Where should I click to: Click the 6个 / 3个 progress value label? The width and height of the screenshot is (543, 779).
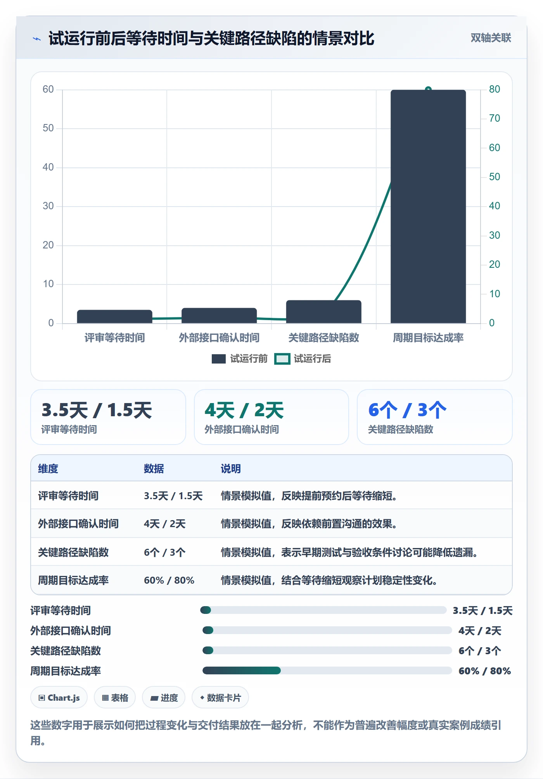tap(480, 651)
